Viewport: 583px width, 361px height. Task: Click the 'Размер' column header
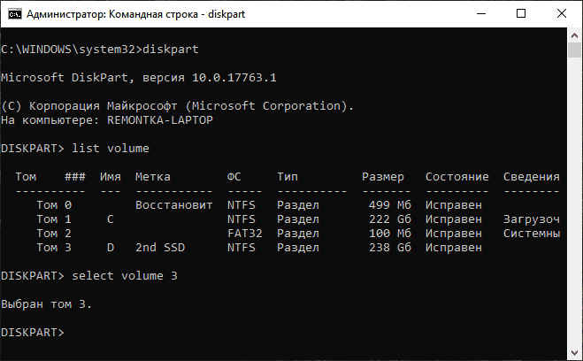click(x=383, y=177)
